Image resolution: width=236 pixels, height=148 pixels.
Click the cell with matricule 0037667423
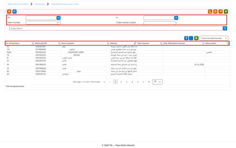[48, 58]
